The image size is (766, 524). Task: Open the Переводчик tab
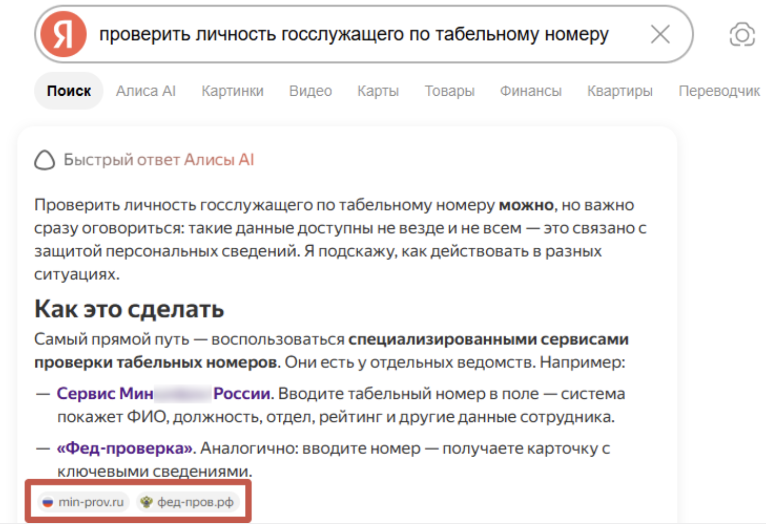coord(719,91)
